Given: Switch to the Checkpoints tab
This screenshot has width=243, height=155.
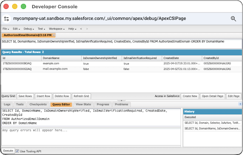Looking at the screenshot, I should [38, 105].
